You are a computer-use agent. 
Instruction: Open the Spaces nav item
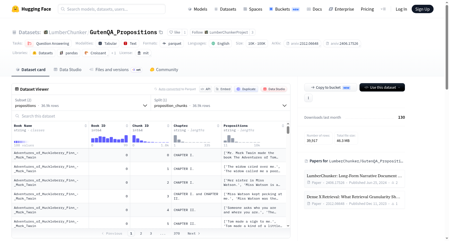253,9
